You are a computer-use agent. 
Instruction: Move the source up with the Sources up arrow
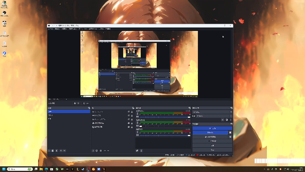[x=105, y=151]
